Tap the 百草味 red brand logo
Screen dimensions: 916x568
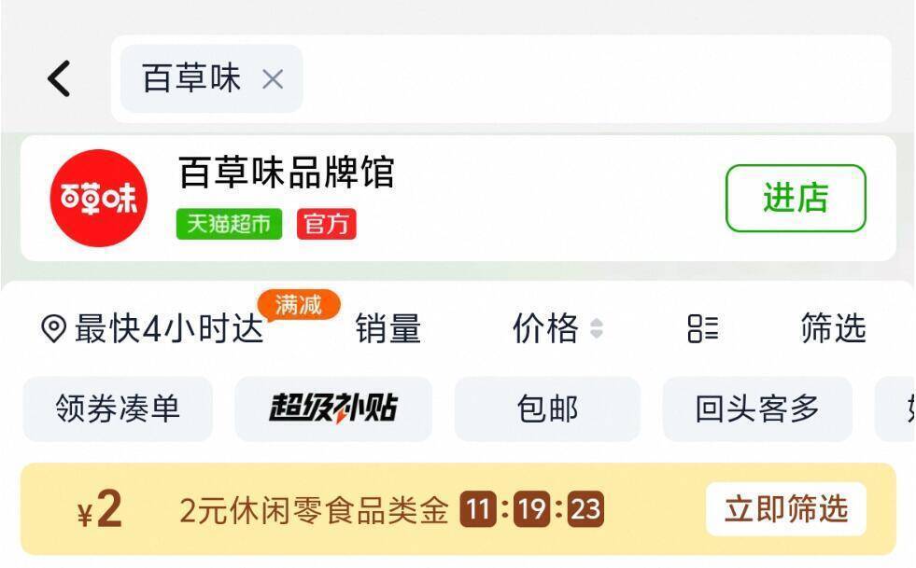[98, 198]
